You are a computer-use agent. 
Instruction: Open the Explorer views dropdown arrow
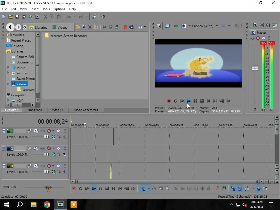(x=145, y=27)
